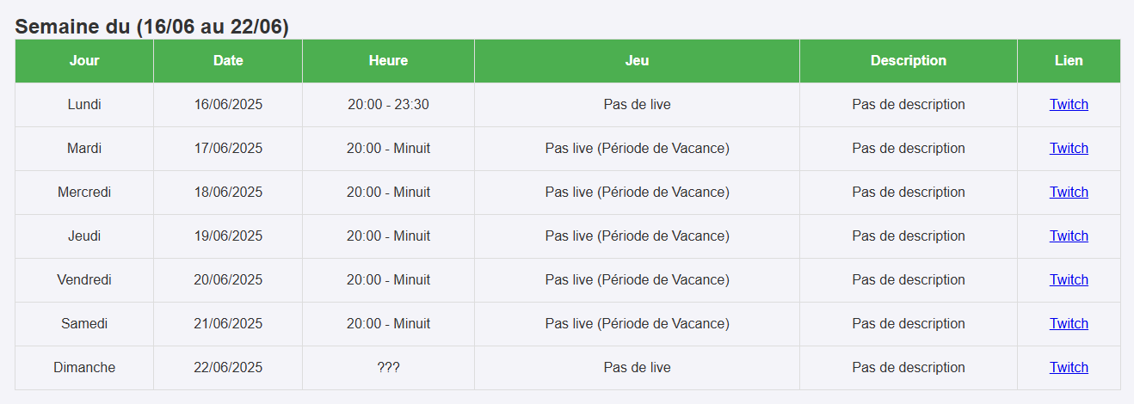
Task: Click the Jour column header
Action: point(84,61)
